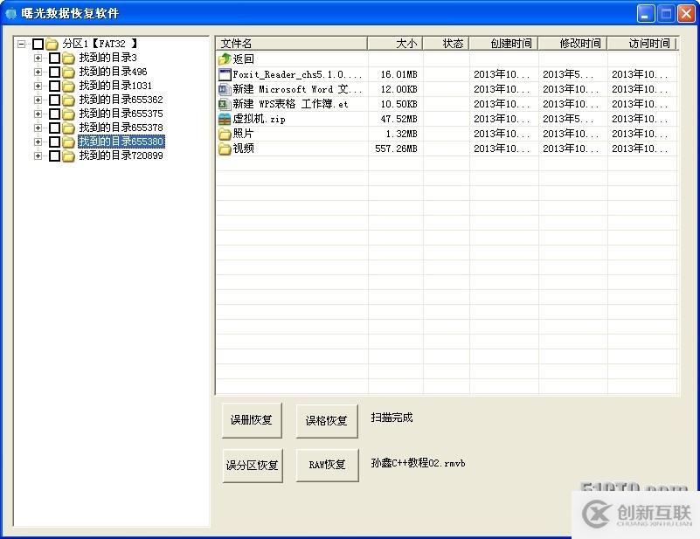Collapse the 分区1【FAT32】 tree node

pos(22,44)
